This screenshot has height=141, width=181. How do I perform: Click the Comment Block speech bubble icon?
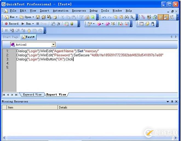(115, 17)
